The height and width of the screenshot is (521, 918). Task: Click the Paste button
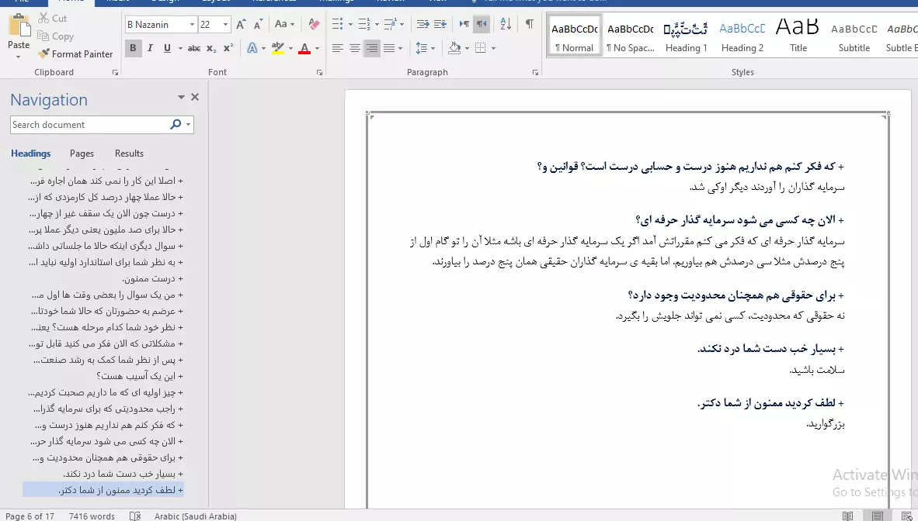click(x=19, y=35)
